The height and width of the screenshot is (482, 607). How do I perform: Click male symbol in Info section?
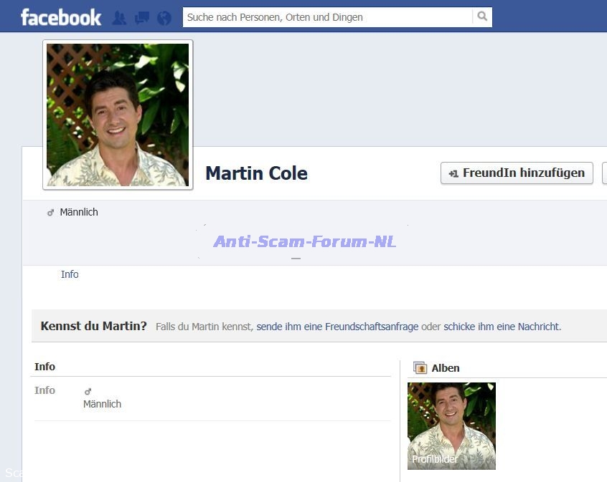coord(88,391)
